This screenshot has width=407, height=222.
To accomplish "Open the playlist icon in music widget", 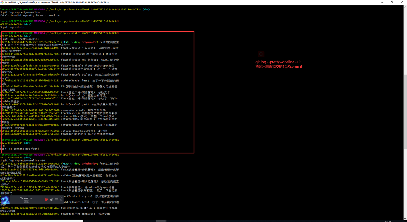I will pyautogui.click(x=57, y=200).
